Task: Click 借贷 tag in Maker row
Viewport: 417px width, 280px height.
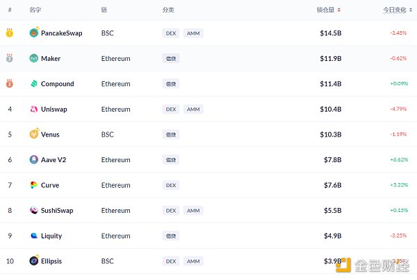Action: pyautogui.click(x=171, y=59)
